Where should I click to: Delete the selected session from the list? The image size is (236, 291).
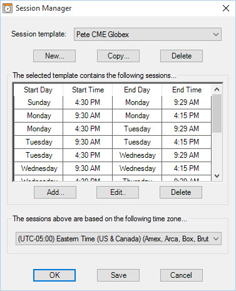pos(181,192)
